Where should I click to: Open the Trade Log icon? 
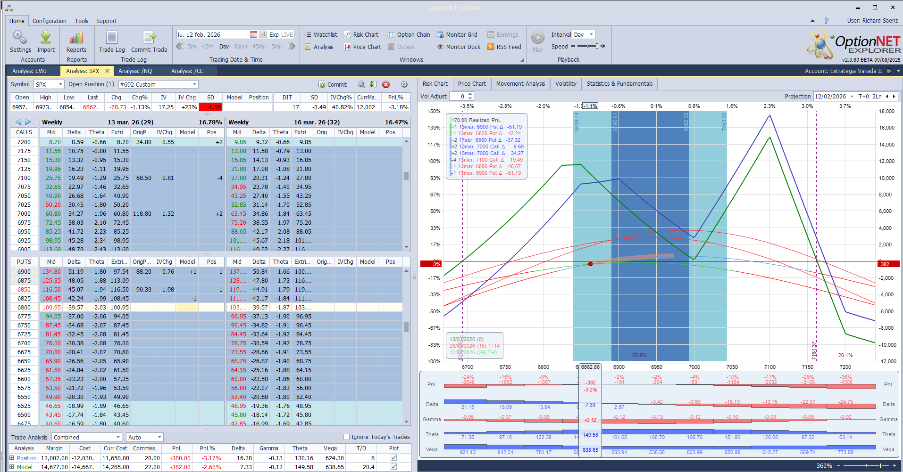(112, 38)
